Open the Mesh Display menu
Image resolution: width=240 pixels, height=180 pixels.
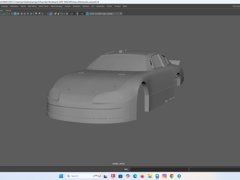coord(56,6)
